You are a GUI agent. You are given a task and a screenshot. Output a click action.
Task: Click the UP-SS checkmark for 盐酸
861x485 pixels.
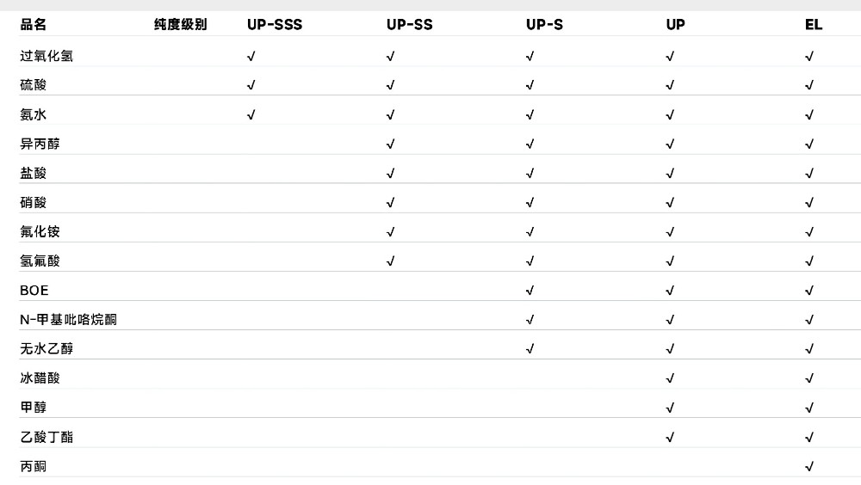(x=391, y=173)
